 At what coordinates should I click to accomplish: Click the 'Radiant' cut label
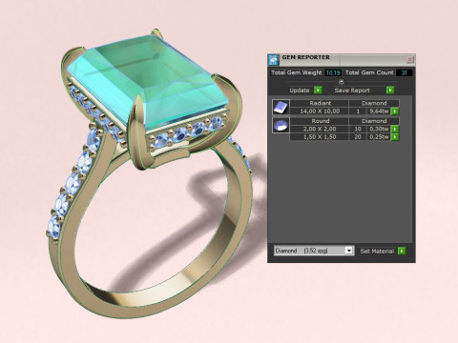(x=320, y=103)
